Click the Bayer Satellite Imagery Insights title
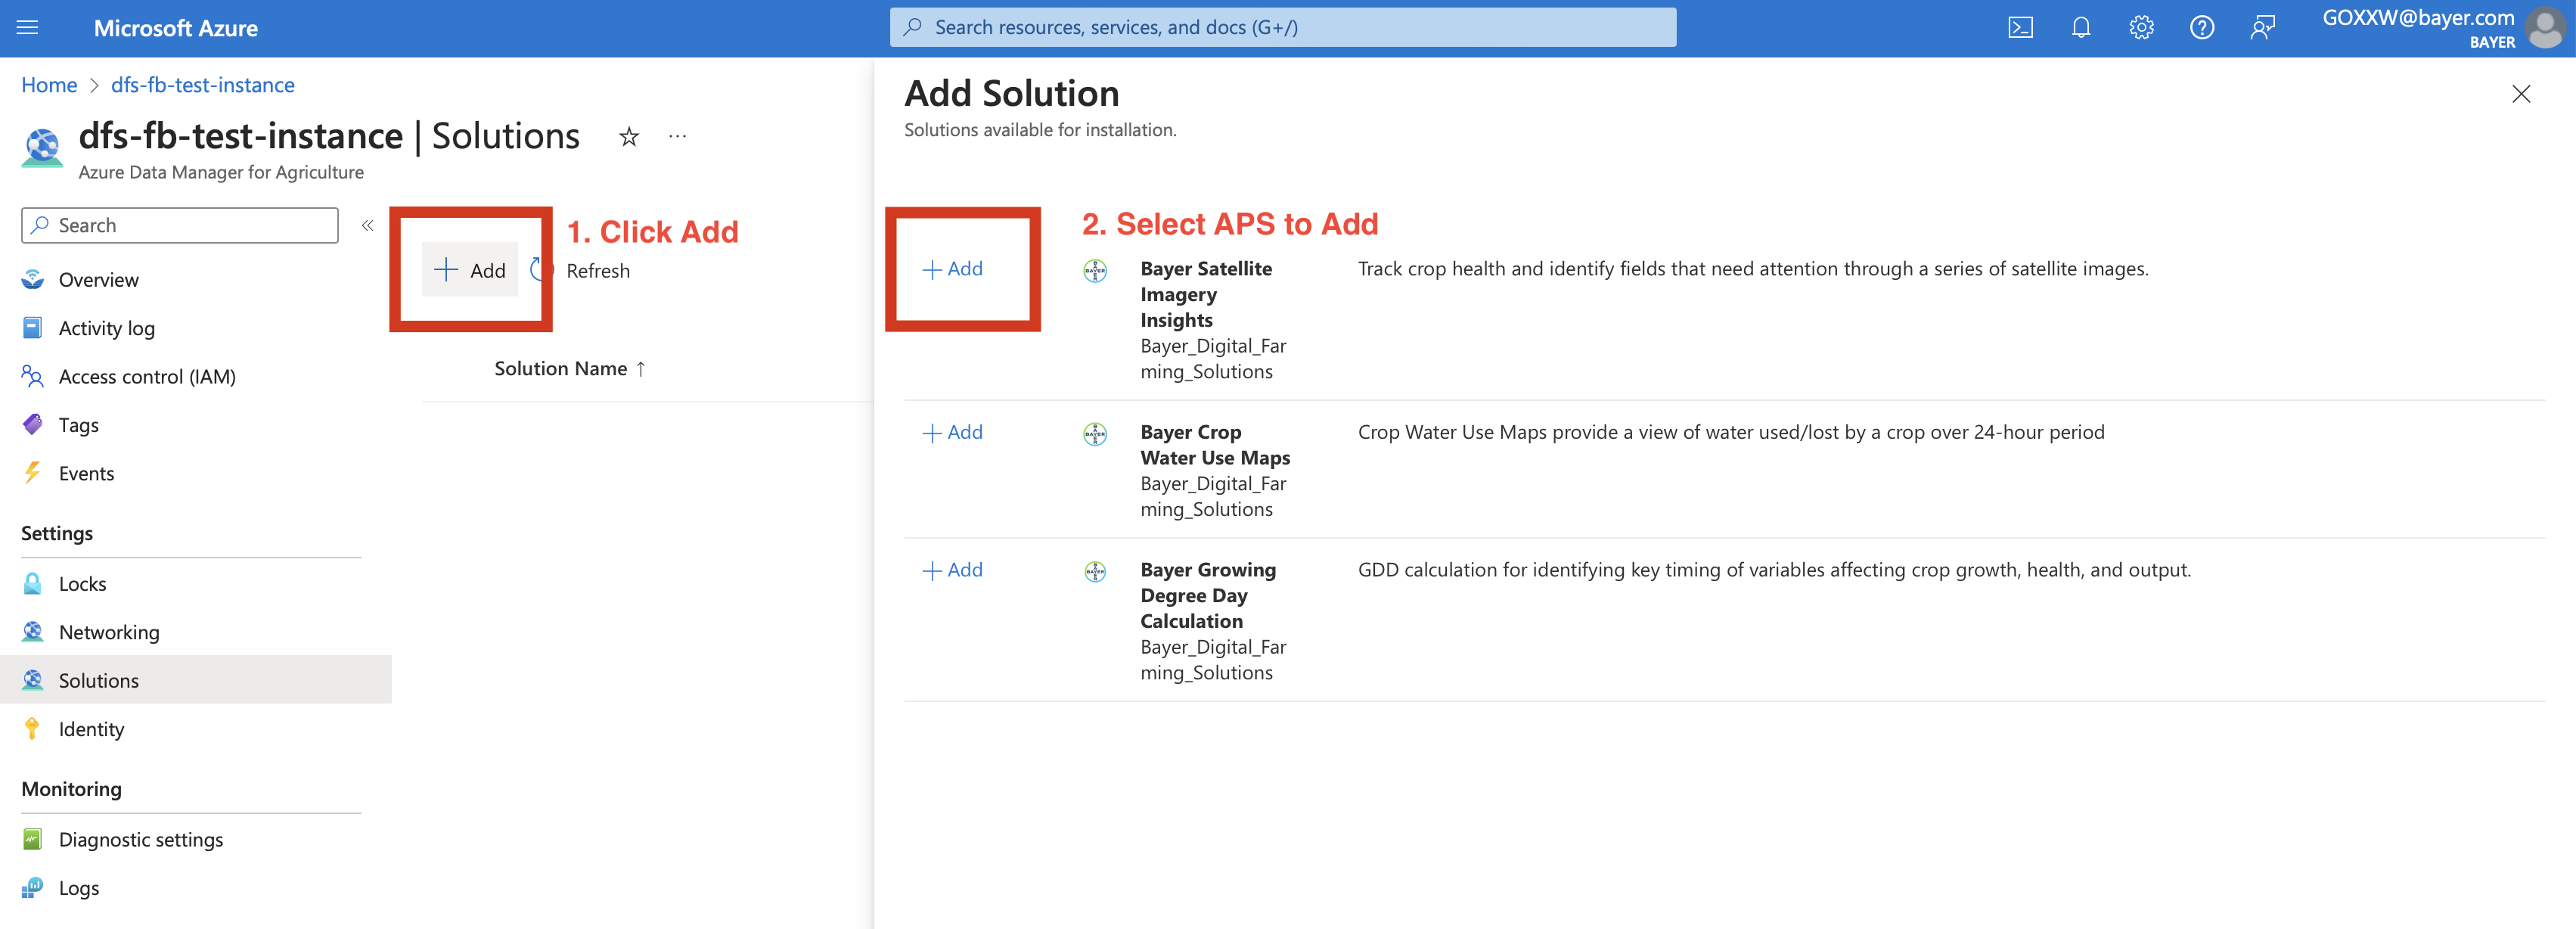 click(x=1206, y=294)
